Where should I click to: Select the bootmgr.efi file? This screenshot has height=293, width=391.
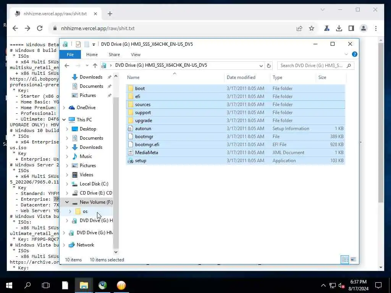click(235, 145)
